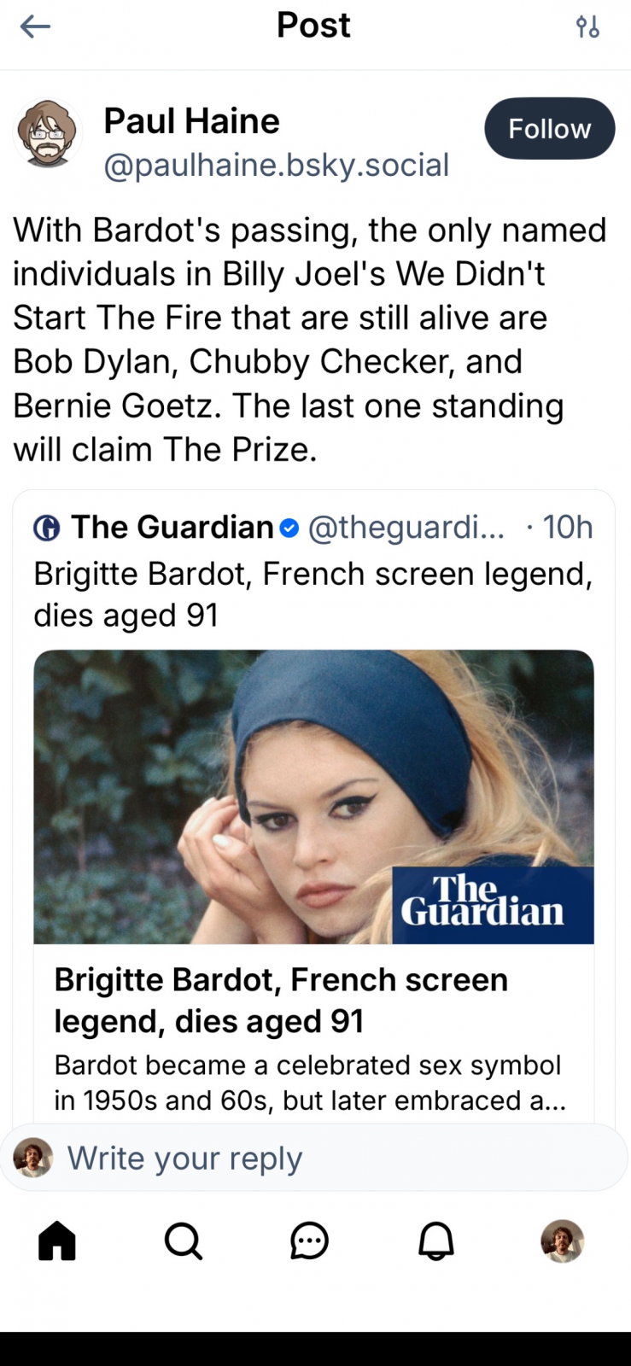Image resolution: width=631 pixels, height=1366 pixels.
Task: Open the Search tab
Action: coord(183,1240)
